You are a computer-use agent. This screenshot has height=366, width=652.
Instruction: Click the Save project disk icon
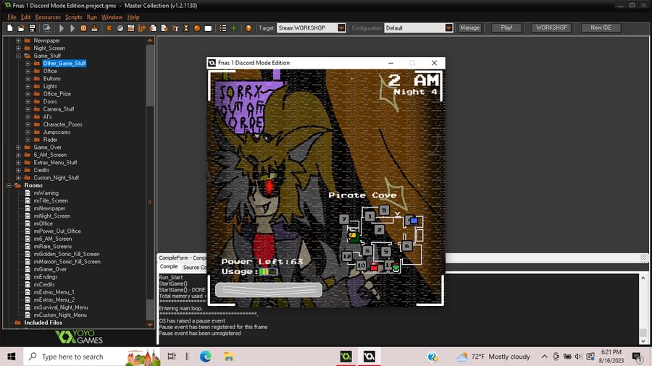32,28
